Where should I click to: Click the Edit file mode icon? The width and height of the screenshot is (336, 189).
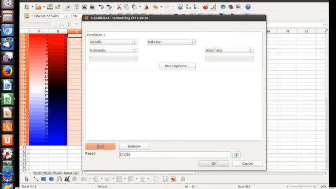[x=67, y=7]
